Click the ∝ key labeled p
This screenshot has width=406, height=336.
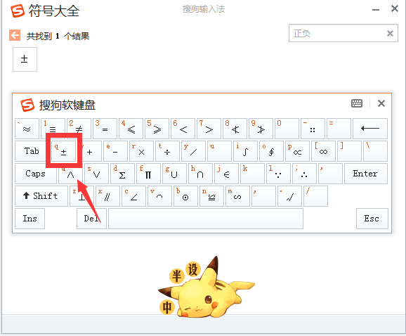[x=298, y=151]
